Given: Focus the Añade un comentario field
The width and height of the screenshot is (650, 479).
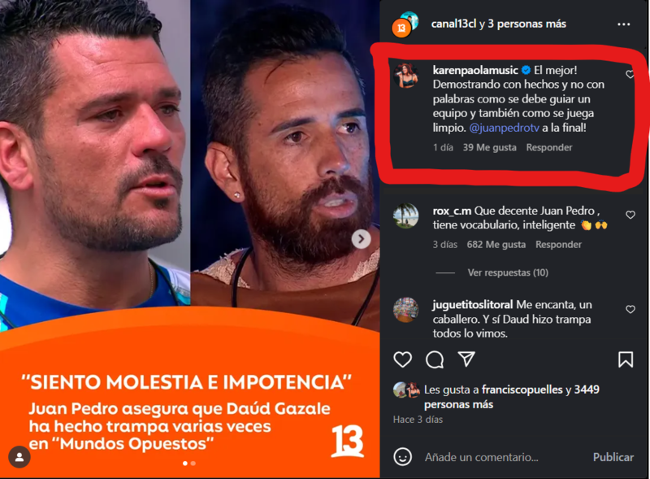Looking at the screenshot, I should tap(481, 457).
